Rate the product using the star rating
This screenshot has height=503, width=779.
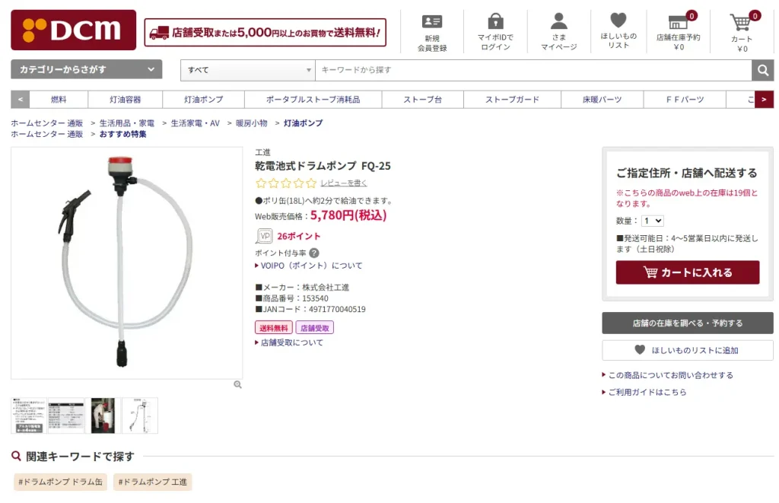pos(285,183)
